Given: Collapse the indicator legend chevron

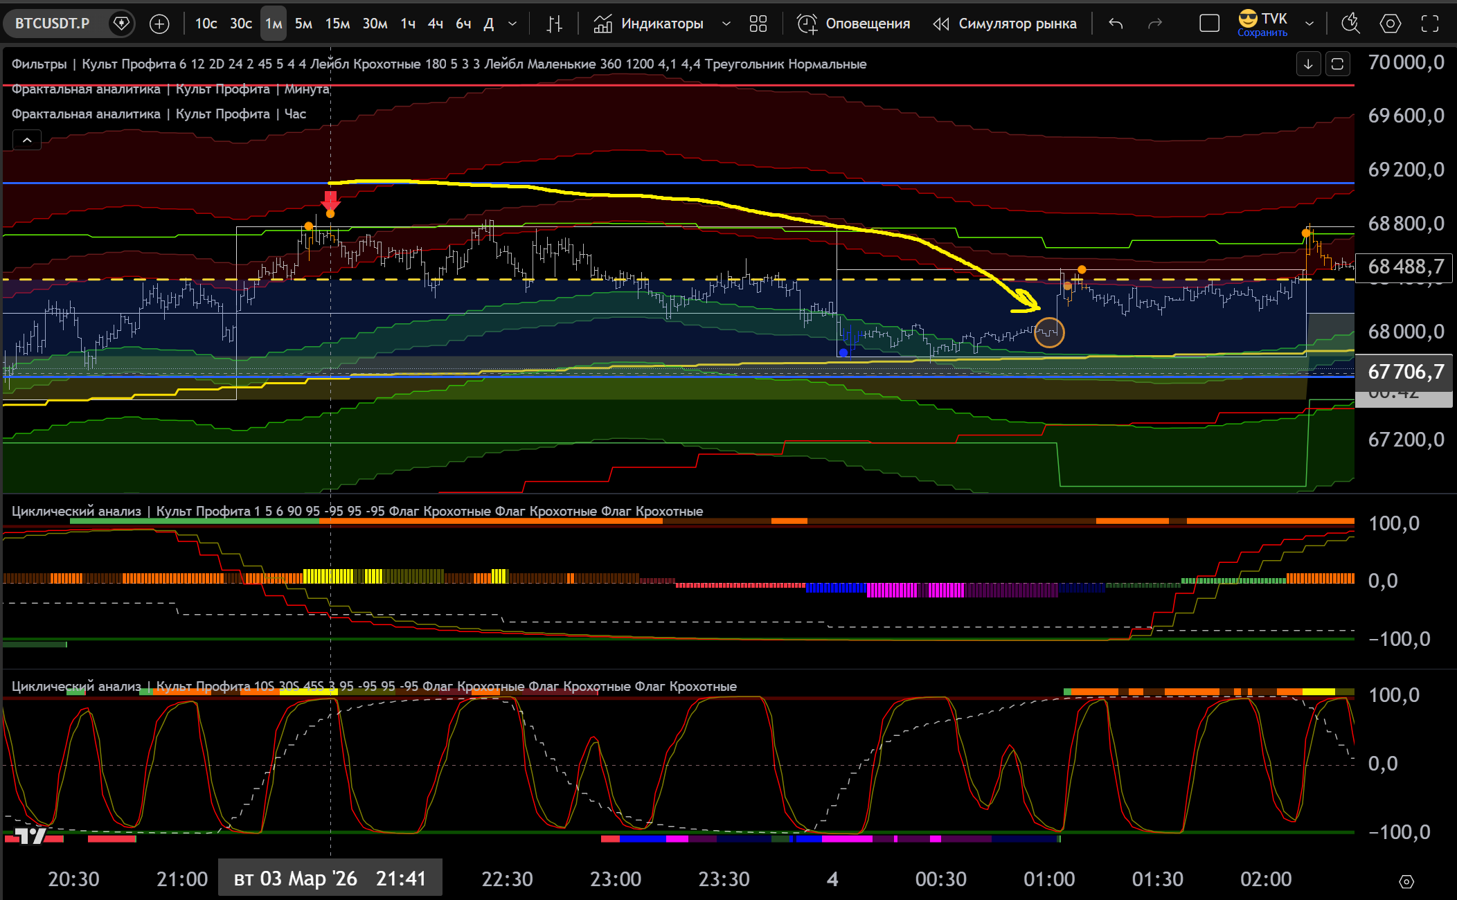Looking at the screenshot, I should (x=27, y=141).
